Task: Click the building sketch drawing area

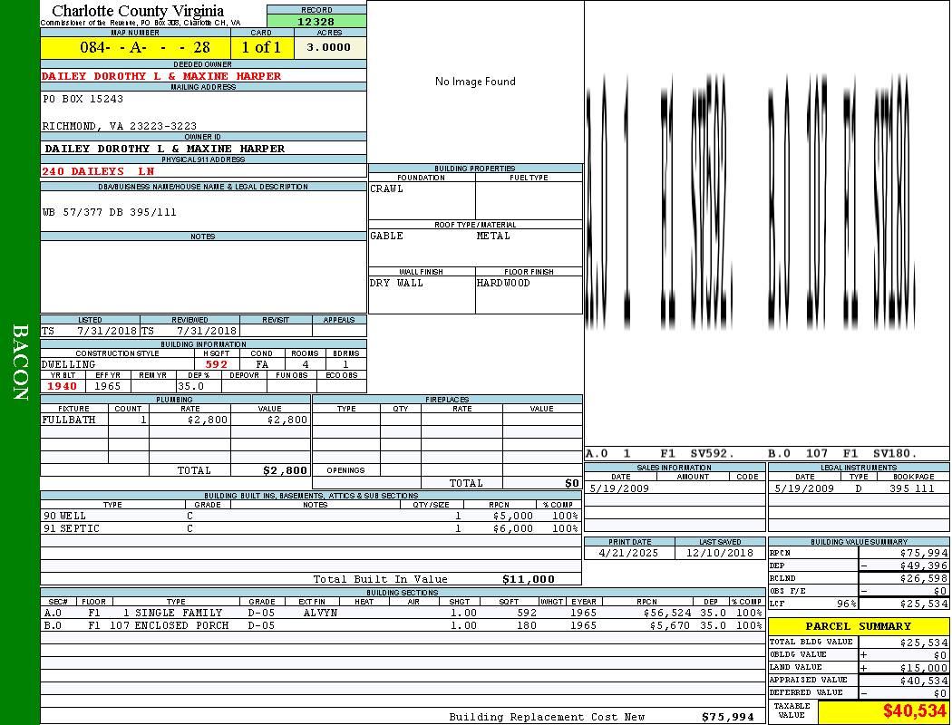Action: (x=767, y=223)
